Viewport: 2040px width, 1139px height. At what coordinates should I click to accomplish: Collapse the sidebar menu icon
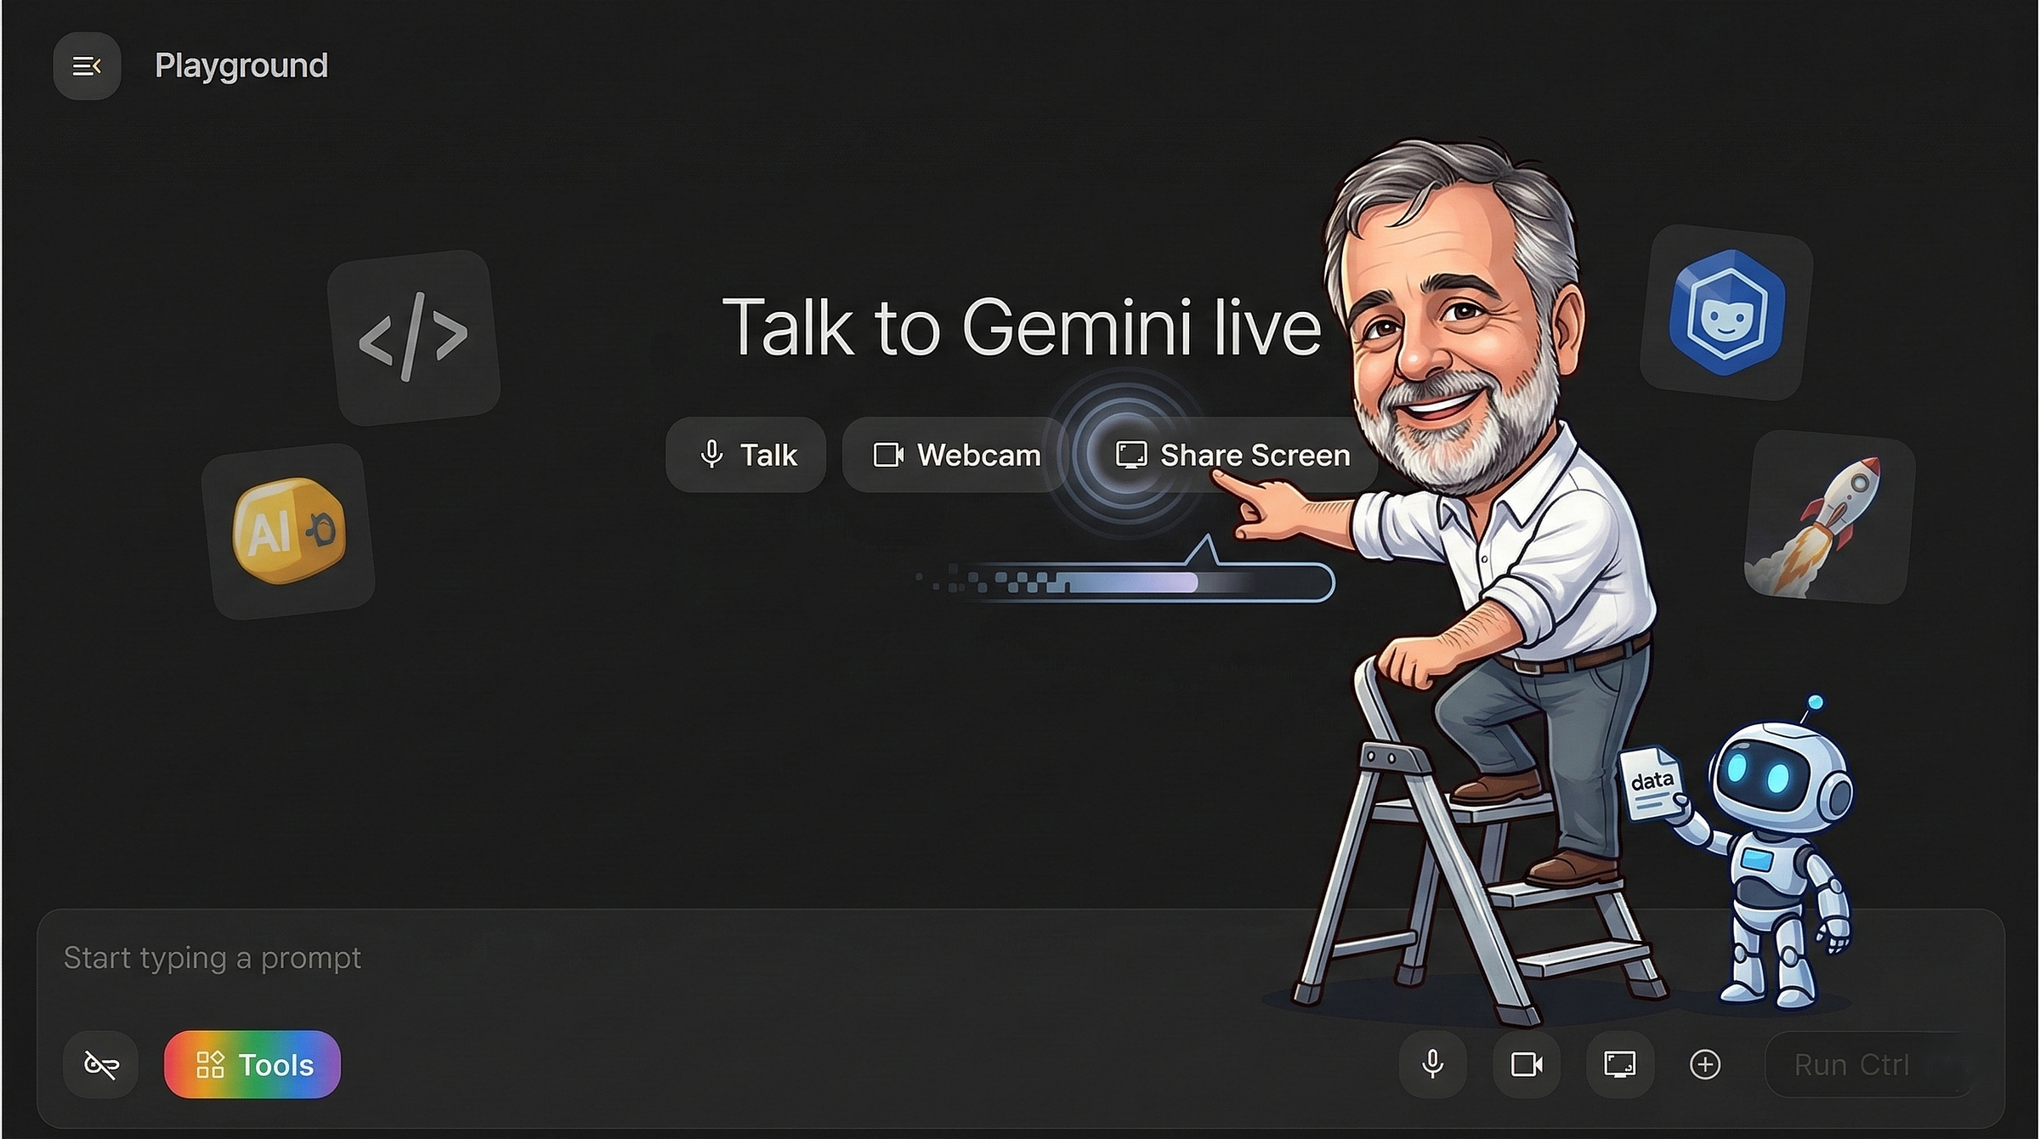coord(87,66)
